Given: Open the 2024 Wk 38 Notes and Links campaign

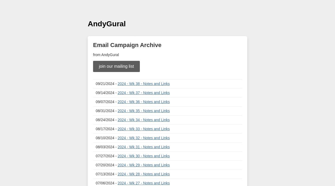Looking at the screenshot, I should pos(144,84).
